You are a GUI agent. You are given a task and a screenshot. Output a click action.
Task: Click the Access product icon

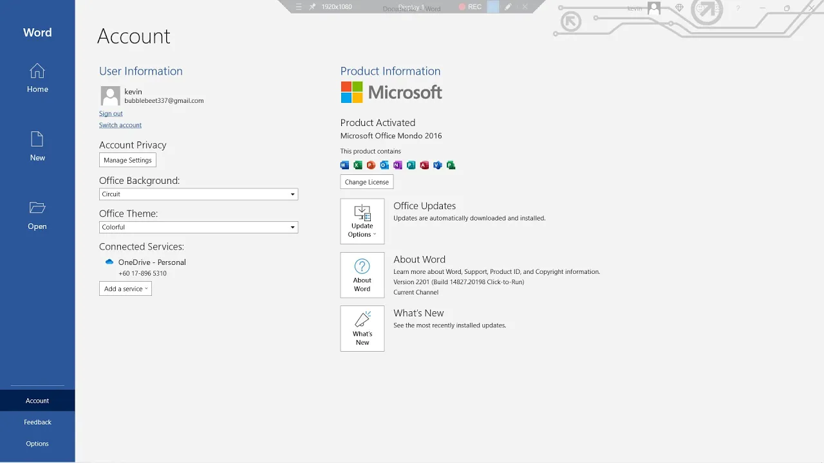[x=424, y=165]
